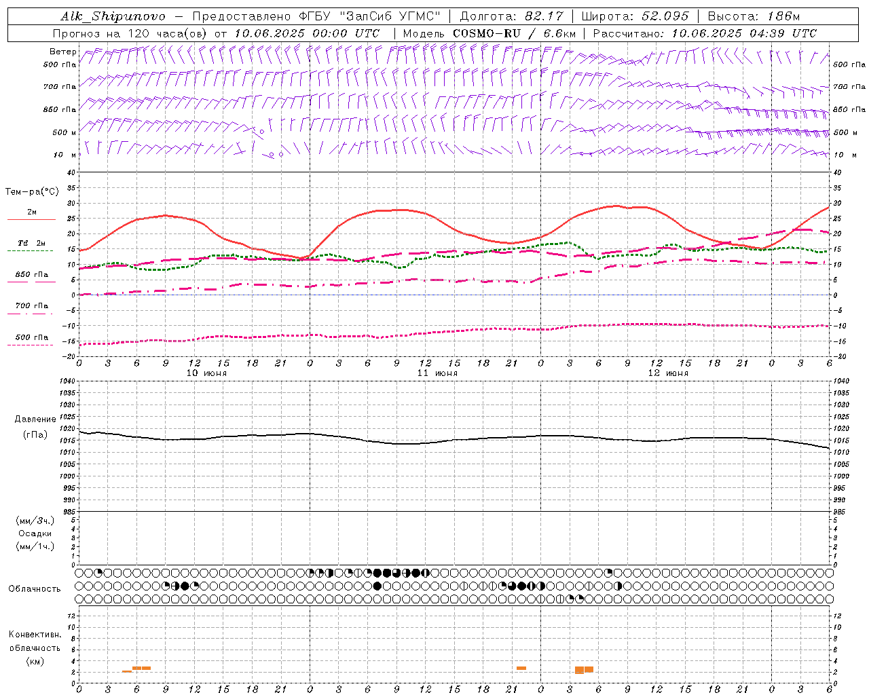Click the '(км)' unit under convective cloudiness
This screenshot has height=695, width=869.
point(35,661)
